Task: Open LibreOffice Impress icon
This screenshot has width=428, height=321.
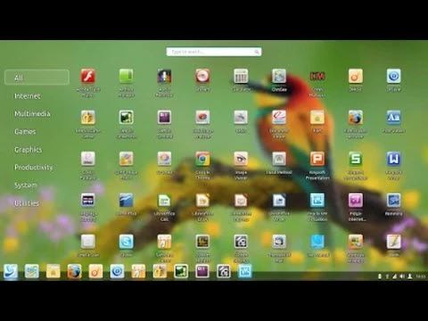Action: coord(241,201)
